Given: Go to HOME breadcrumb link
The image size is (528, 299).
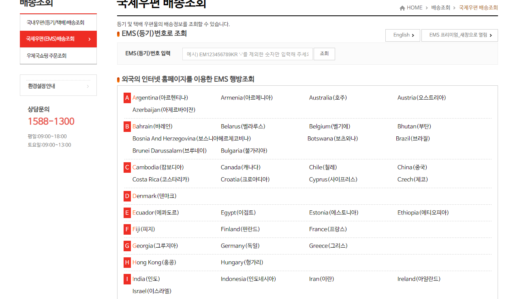Looking at the screenshot, I should pos(415,8).
